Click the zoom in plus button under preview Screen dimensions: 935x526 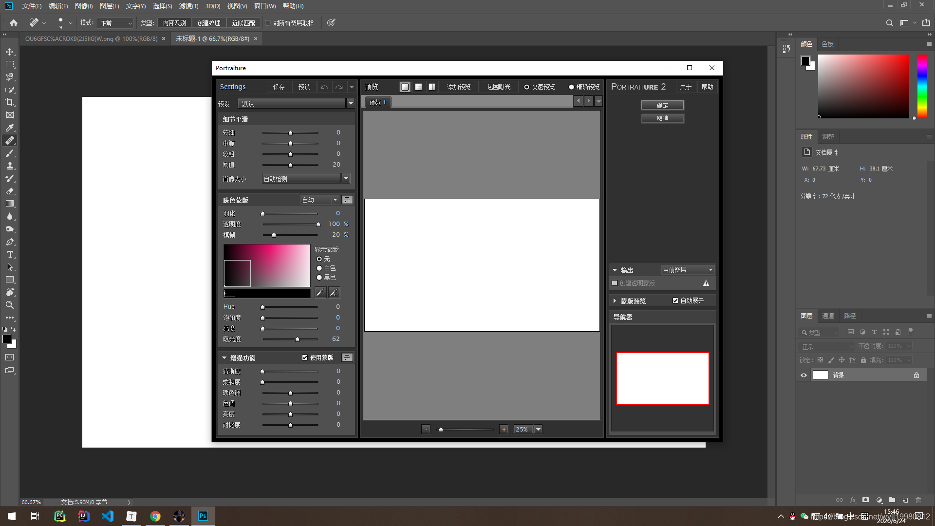coord(504,429)
